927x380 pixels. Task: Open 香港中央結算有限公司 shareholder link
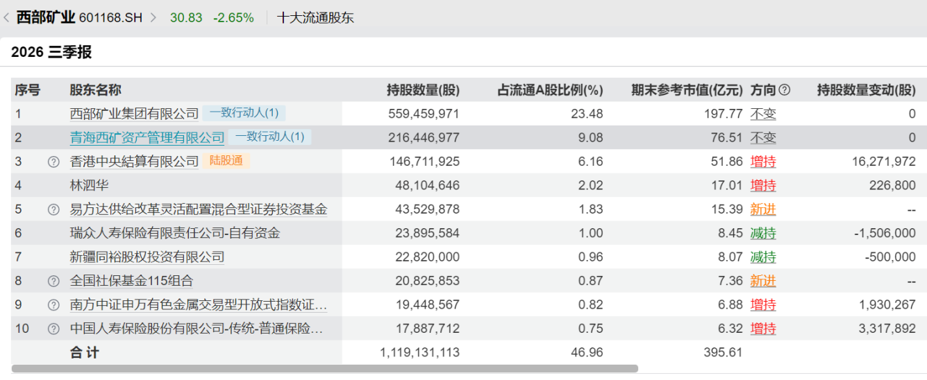point(134,162)
